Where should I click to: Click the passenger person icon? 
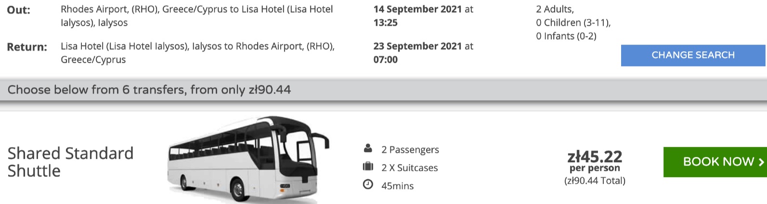pos(368,148)
